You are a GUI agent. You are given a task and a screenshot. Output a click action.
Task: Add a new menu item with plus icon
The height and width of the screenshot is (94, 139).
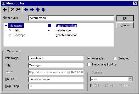point(5,10)
